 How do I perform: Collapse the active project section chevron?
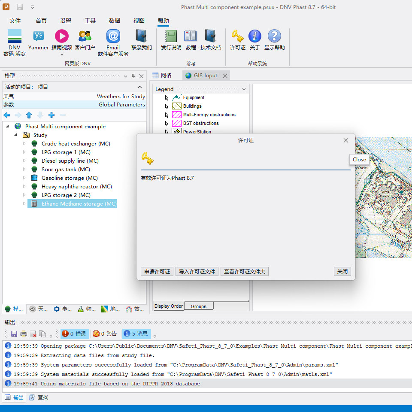[139, 87]
